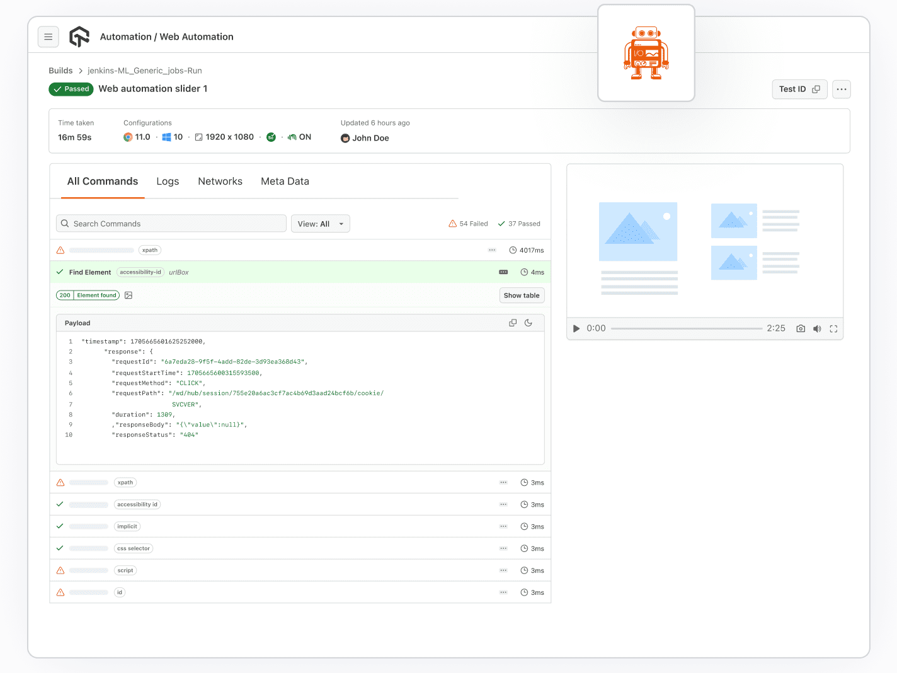Copy the Test ID
The image size is (897, 673).
click(x=816, y=89)
